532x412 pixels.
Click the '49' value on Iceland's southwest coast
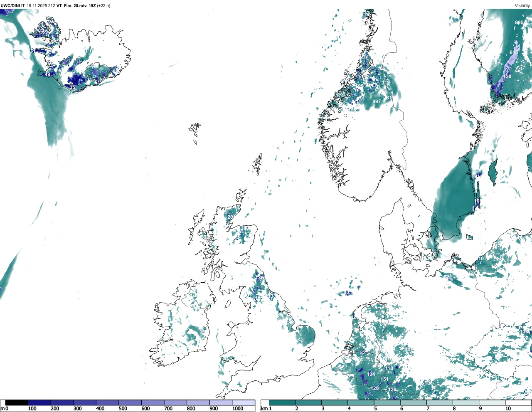tap(47, 74)
